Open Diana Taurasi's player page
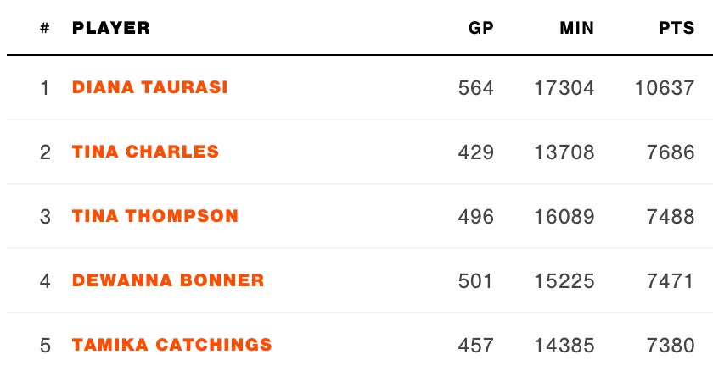Image resolution: width=713 pixels, height=371 pixels. 150,87
